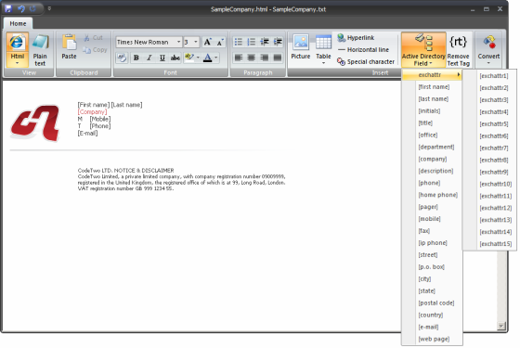The width and height of the screenshot is (520, 348).
Task: Open the quick access toolbar customize arrow
Action: click(x=49, y=8)
